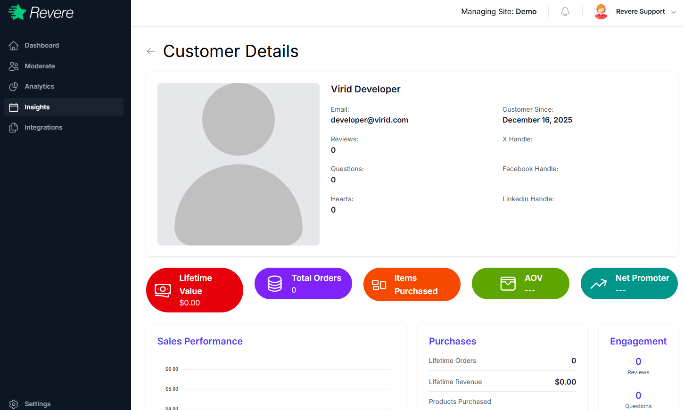The width and height of the screenshot is (684, 410).
Task: Select the Insights navigation item
Action: (x=37, y=107)
